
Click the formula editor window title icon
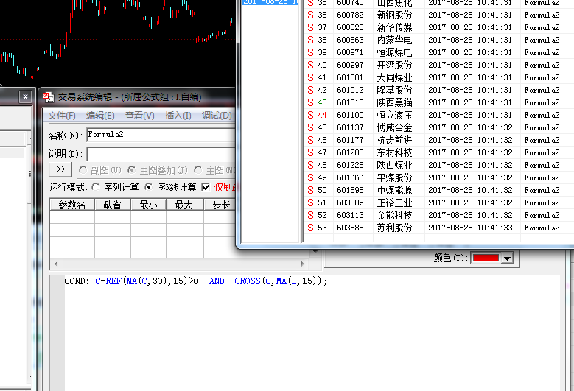(49, 97)
